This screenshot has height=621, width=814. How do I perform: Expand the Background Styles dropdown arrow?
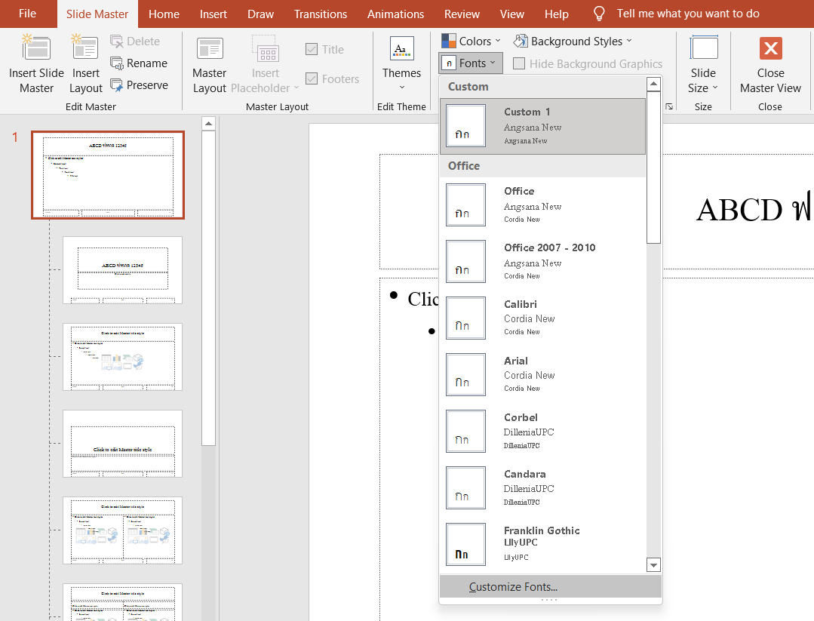(x=629, y=41)
